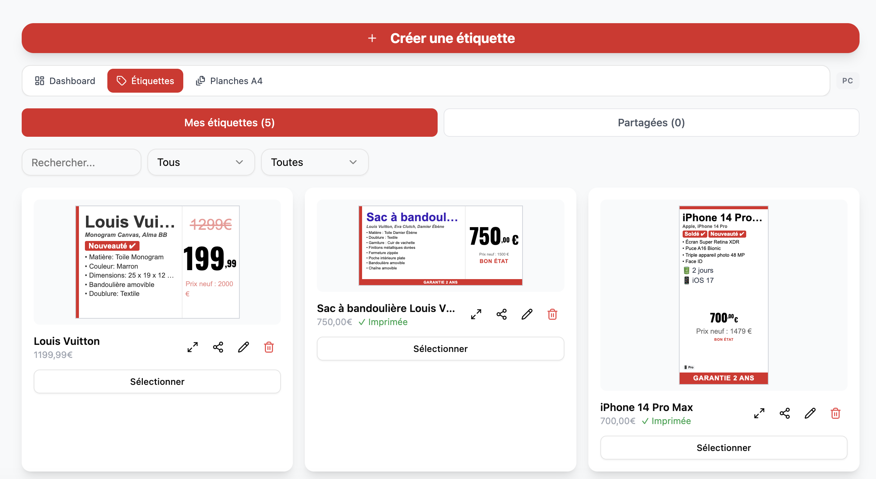
Task: Expand the iPhone 14 Pro Max label fullscreen
Action: (759, 413)
